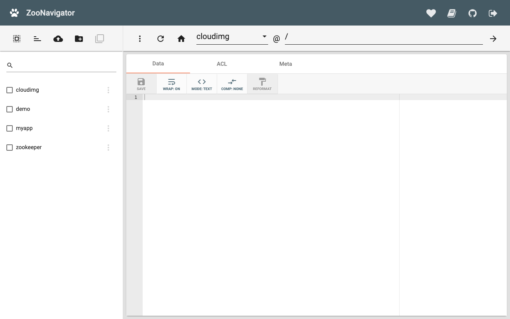
Task: Click the select all nodes icon
Action: pyautogui.click(x=17, y=39)
